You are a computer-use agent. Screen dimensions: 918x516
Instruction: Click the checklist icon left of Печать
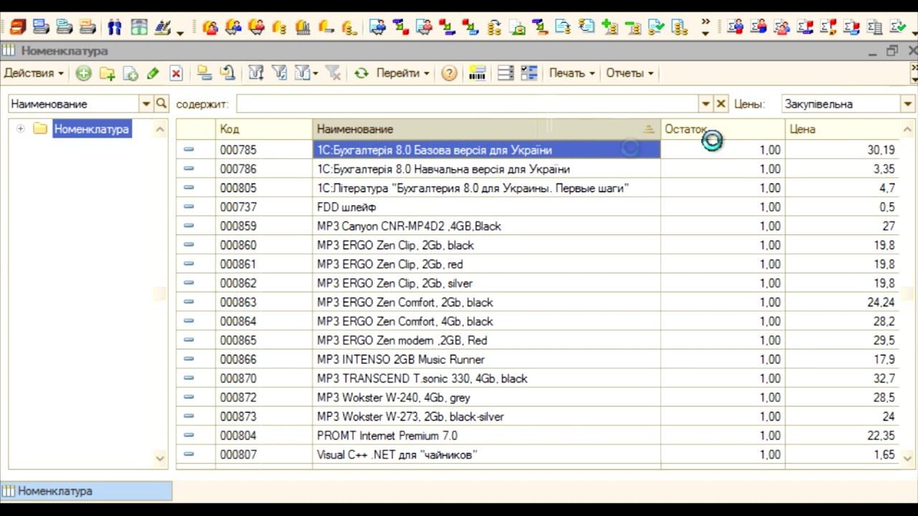click(529, 73)
